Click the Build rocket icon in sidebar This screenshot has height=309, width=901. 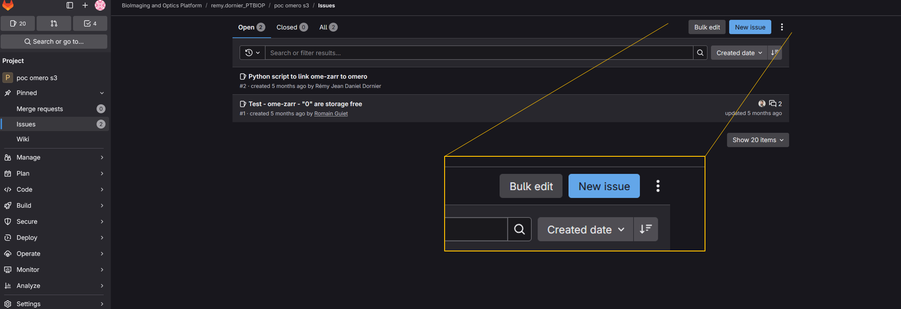[8, 206]
